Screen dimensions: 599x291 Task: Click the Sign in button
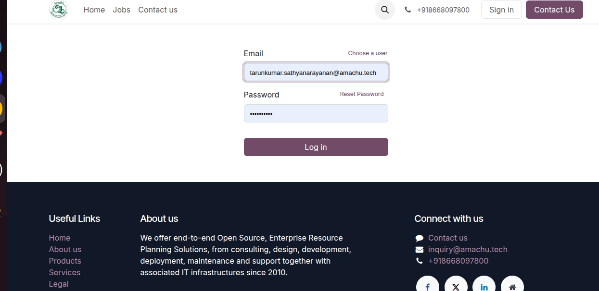point(501,10)
